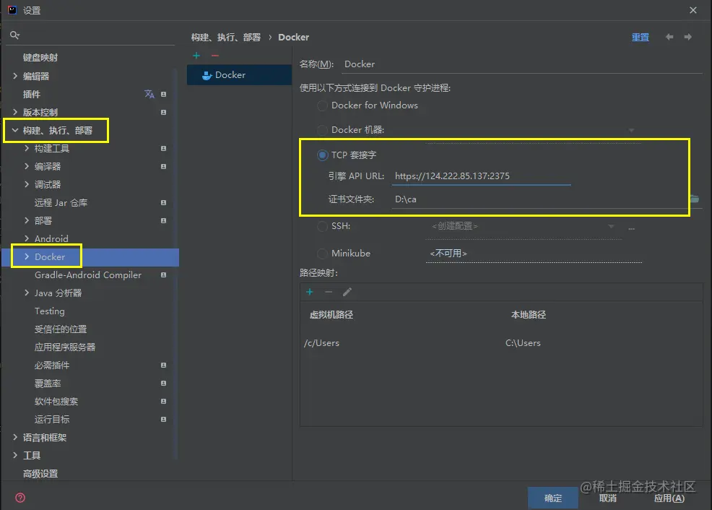Click the 重置 link
Screen dimensions: 712x510
click(x=641, y=38)
